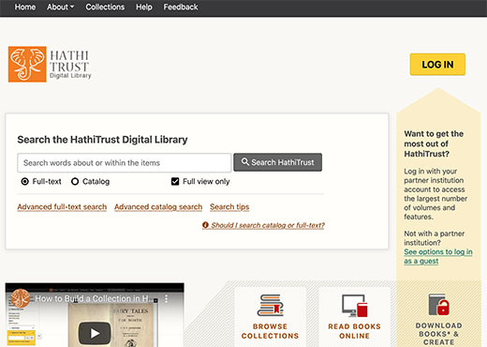
Task: Click the BROWSE COLLECTIONS label
Action: click(x=270, y=331)
